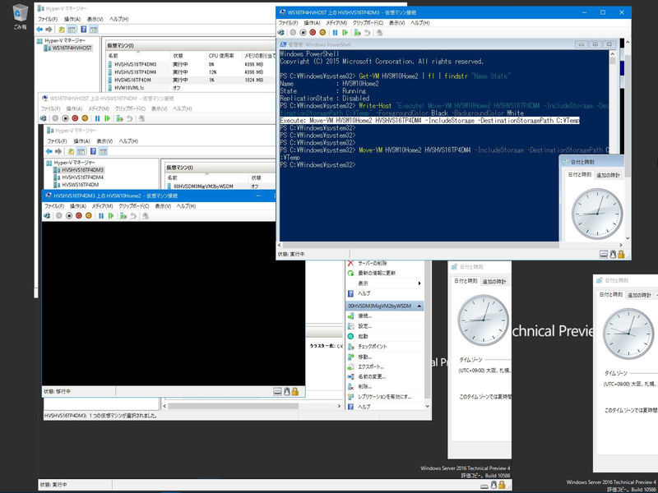Click scroll-down arrow of the actions pane
This screenshot has width=658, height=493.
(x=428, y=406)
